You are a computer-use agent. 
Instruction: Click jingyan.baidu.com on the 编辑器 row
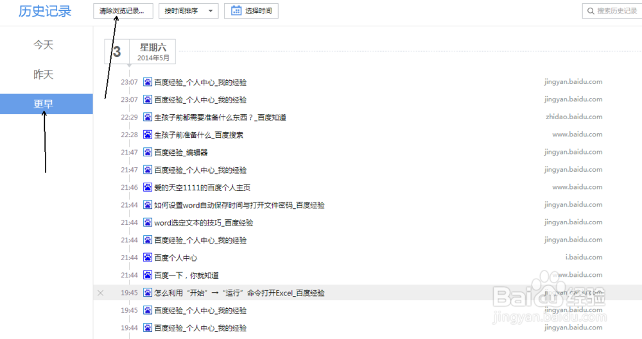pos(573,152)
